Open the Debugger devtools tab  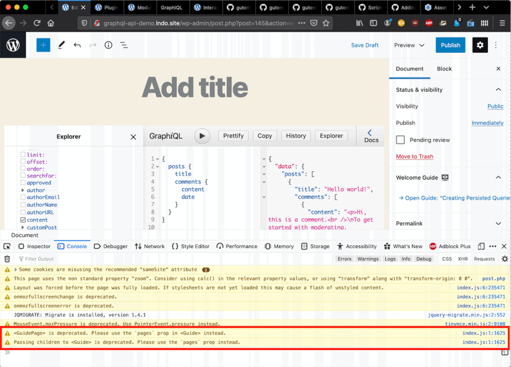[111, 246]
